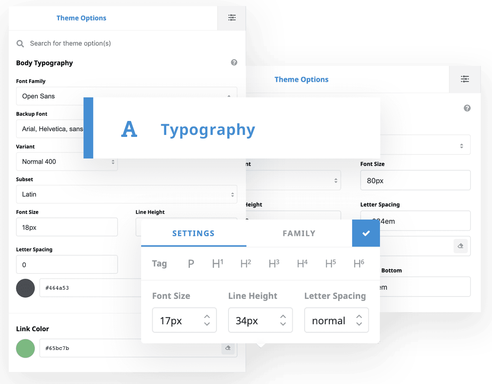Open the left Theme Options tab

tap(81, 18)
